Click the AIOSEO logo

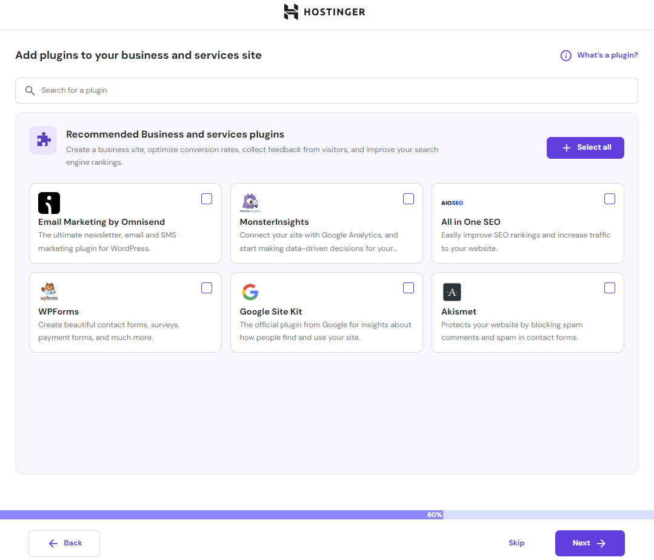tap(452, 203)
